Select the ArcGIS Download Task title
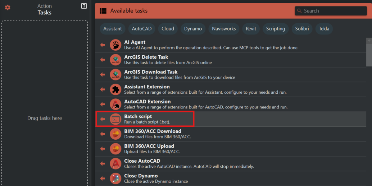 151,72
